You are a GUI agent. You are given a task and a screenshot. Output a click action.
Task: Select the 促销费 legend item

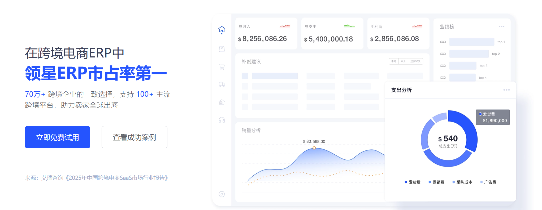point(436,182)
